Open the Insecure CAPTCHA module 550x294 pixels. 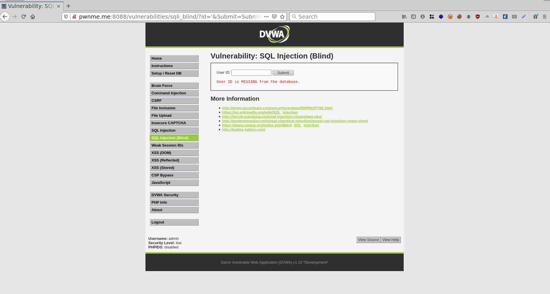click(x=174, y=123)
